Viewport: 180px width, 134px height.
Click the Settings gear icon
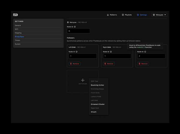[138, 15]
